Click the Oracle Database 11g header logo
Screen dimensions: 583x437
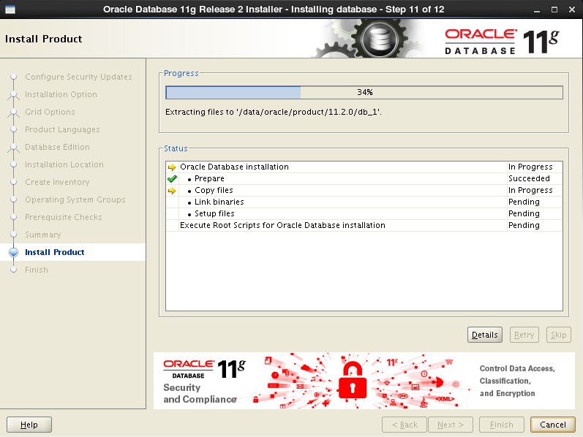click(502, 42)
